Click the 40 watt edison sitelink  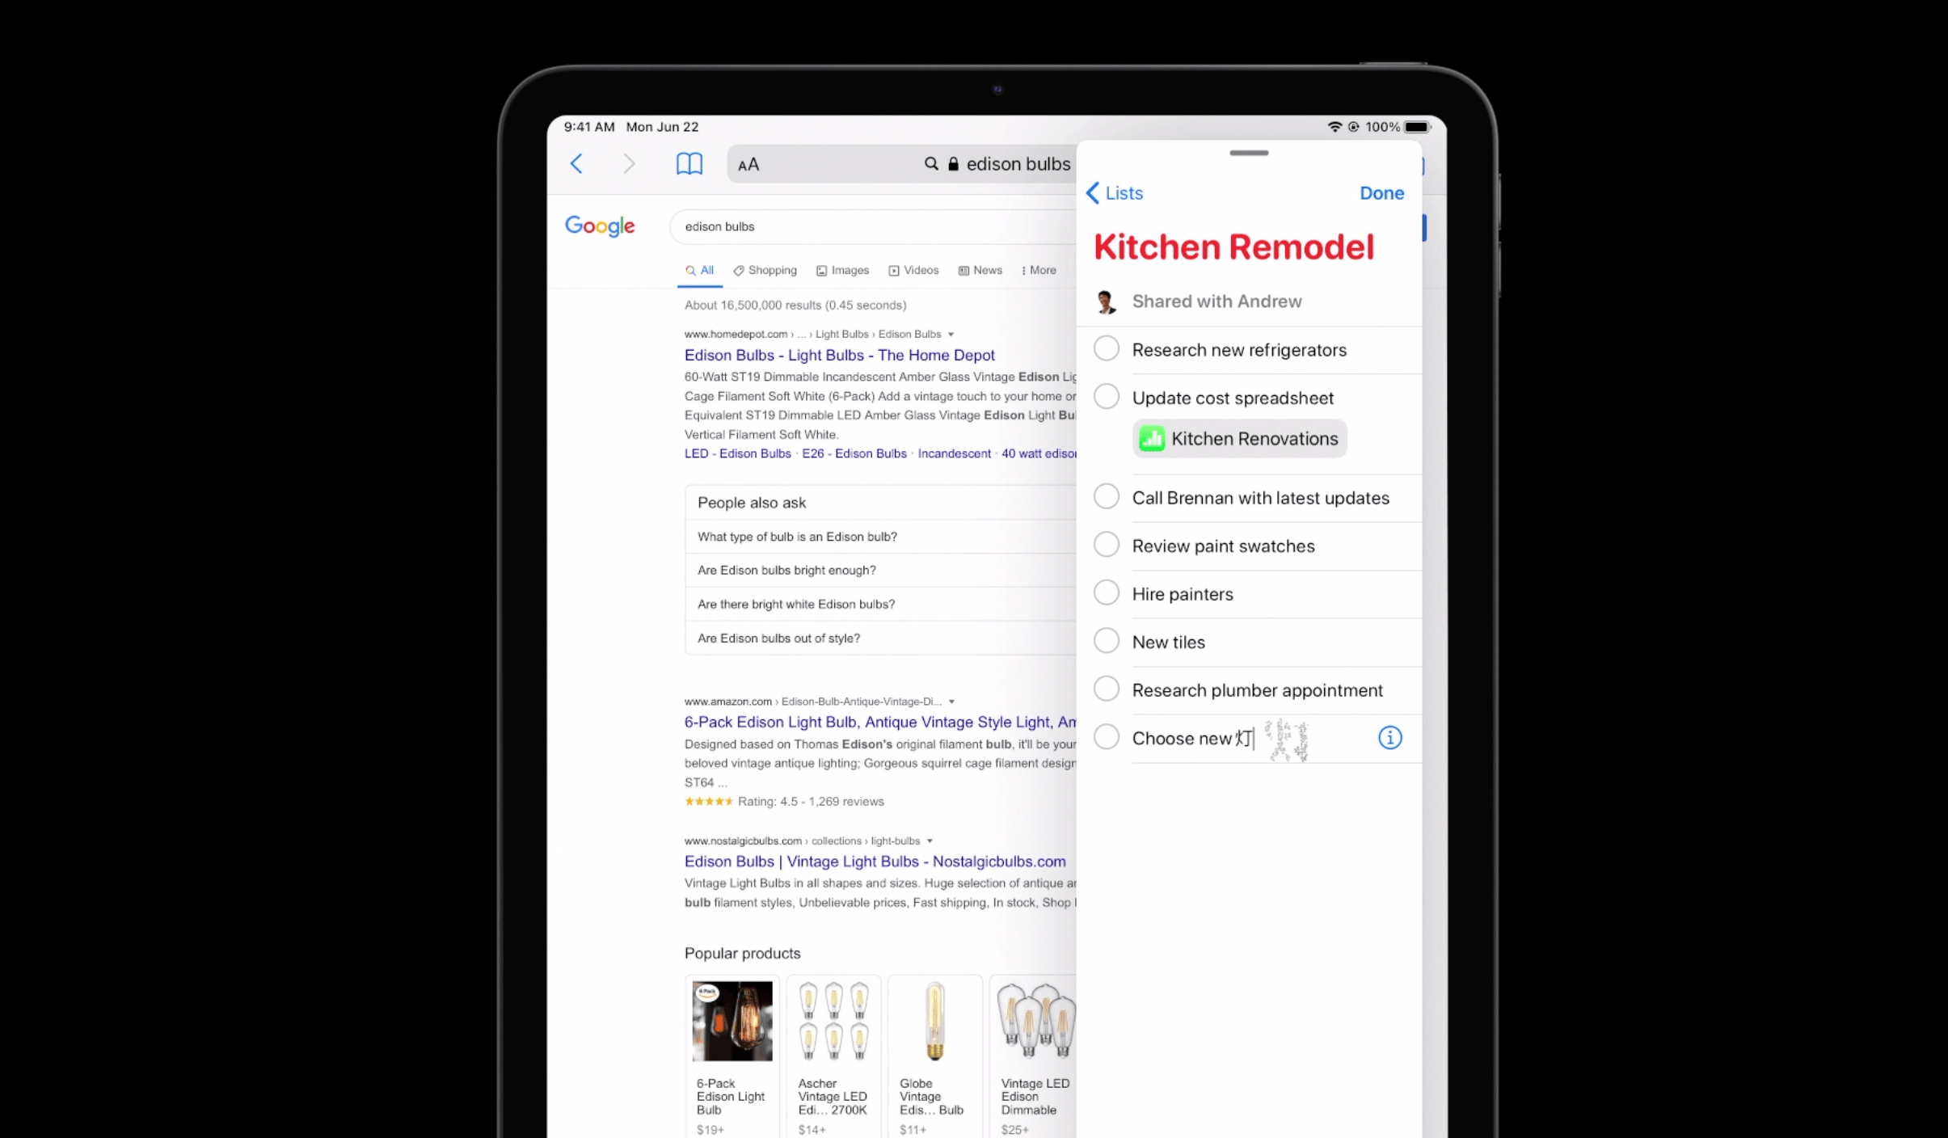coord(1039,454)
